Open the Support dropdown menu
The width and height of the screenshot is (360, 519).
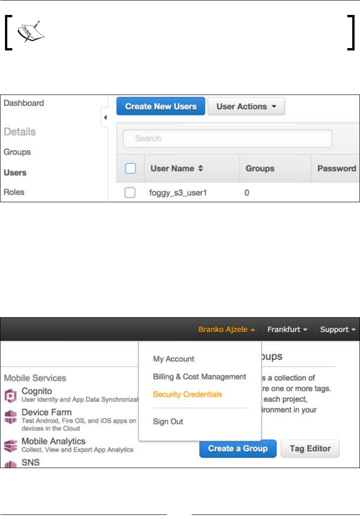337,329
